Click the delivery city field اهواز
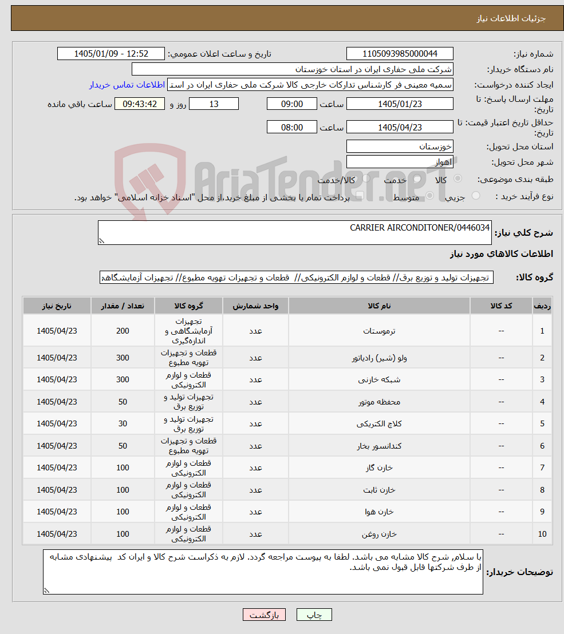The height and width of the screenshot is (634, 564). tap(400, 162)
